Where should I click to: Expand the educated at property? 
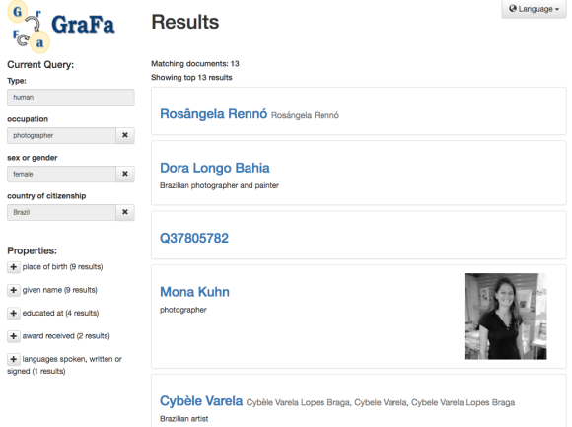click(14, 313)
